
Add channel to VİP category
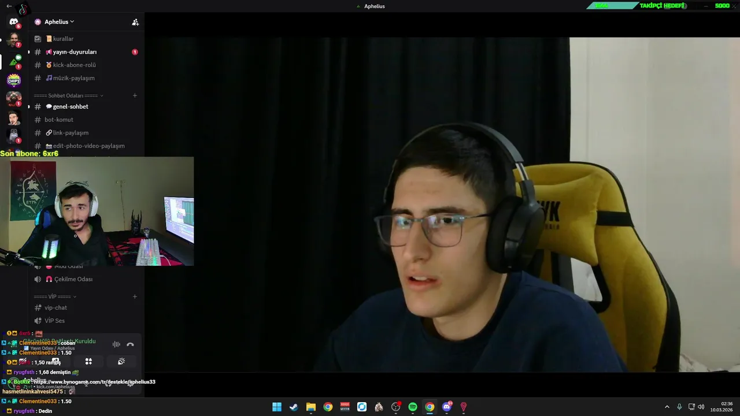tap(135, 296)
